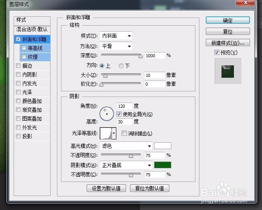Select the 上 direction radio button
The height and width of the screenshot is (210, 262).
102,66
